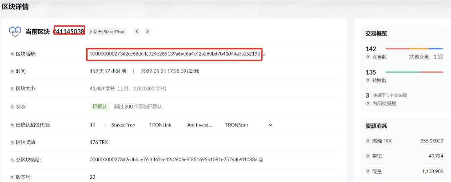The width and height of the screenshot is (451, 182).
Task: Open the TRONLink representative link
Action: pos(160,125)
